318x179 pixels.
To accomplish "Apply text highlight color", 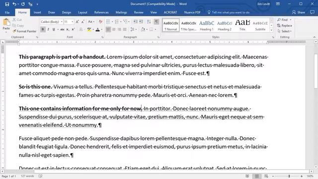I will coord(89,30).
